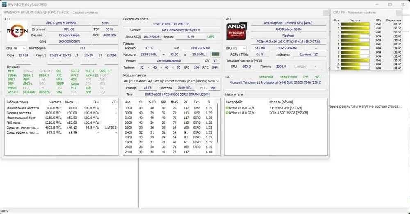Click the 1.1750 В VID value

click(x=110, y=127)
